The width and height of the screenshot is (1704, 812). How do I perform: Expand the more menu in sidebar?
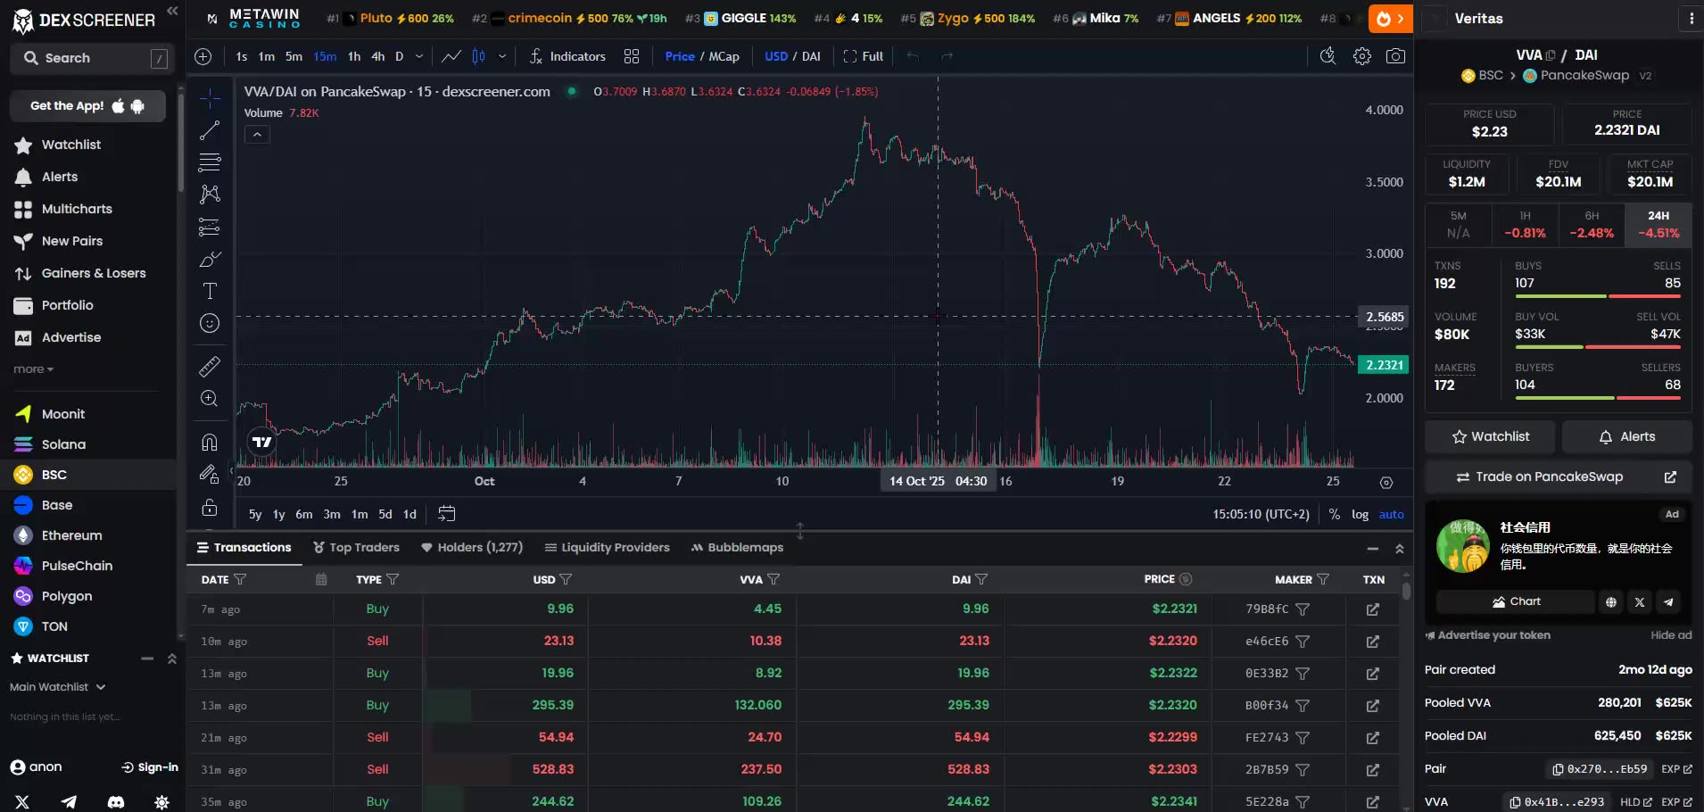(33, 369)
